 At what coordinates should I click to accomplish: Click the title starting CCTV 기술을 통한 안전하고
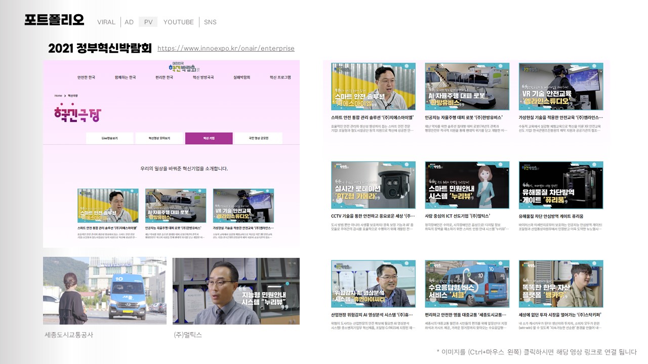(x=373, y=216)
